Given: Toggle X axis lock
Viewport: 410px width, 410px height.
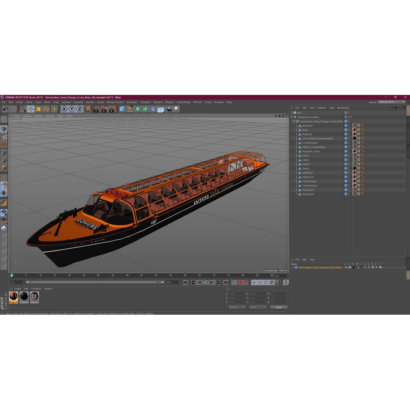Looking at the screenshot, I should click(x=64, y=109).
